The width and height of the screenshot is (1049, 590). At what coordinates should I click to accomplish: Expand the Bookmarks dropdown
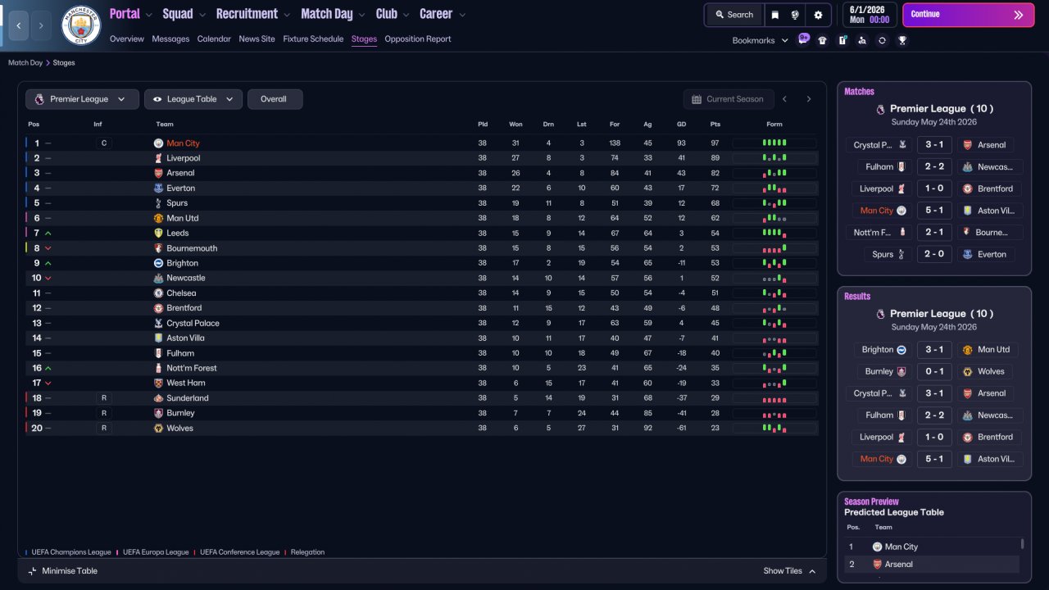click(761, 40)
